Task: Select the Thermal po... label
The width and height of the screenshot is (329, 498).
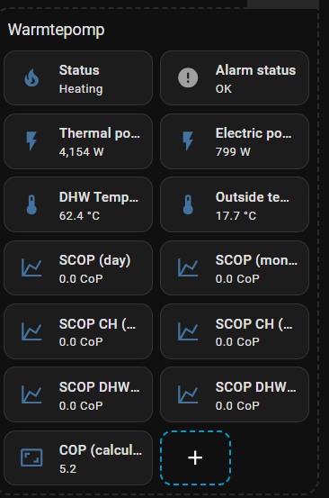Action: [x=100, y=133]
